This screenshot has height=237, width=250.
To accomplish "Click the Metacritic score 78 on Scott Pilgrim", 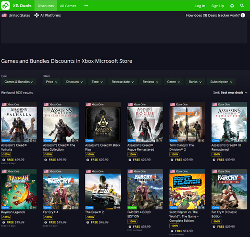I will 201,207.
